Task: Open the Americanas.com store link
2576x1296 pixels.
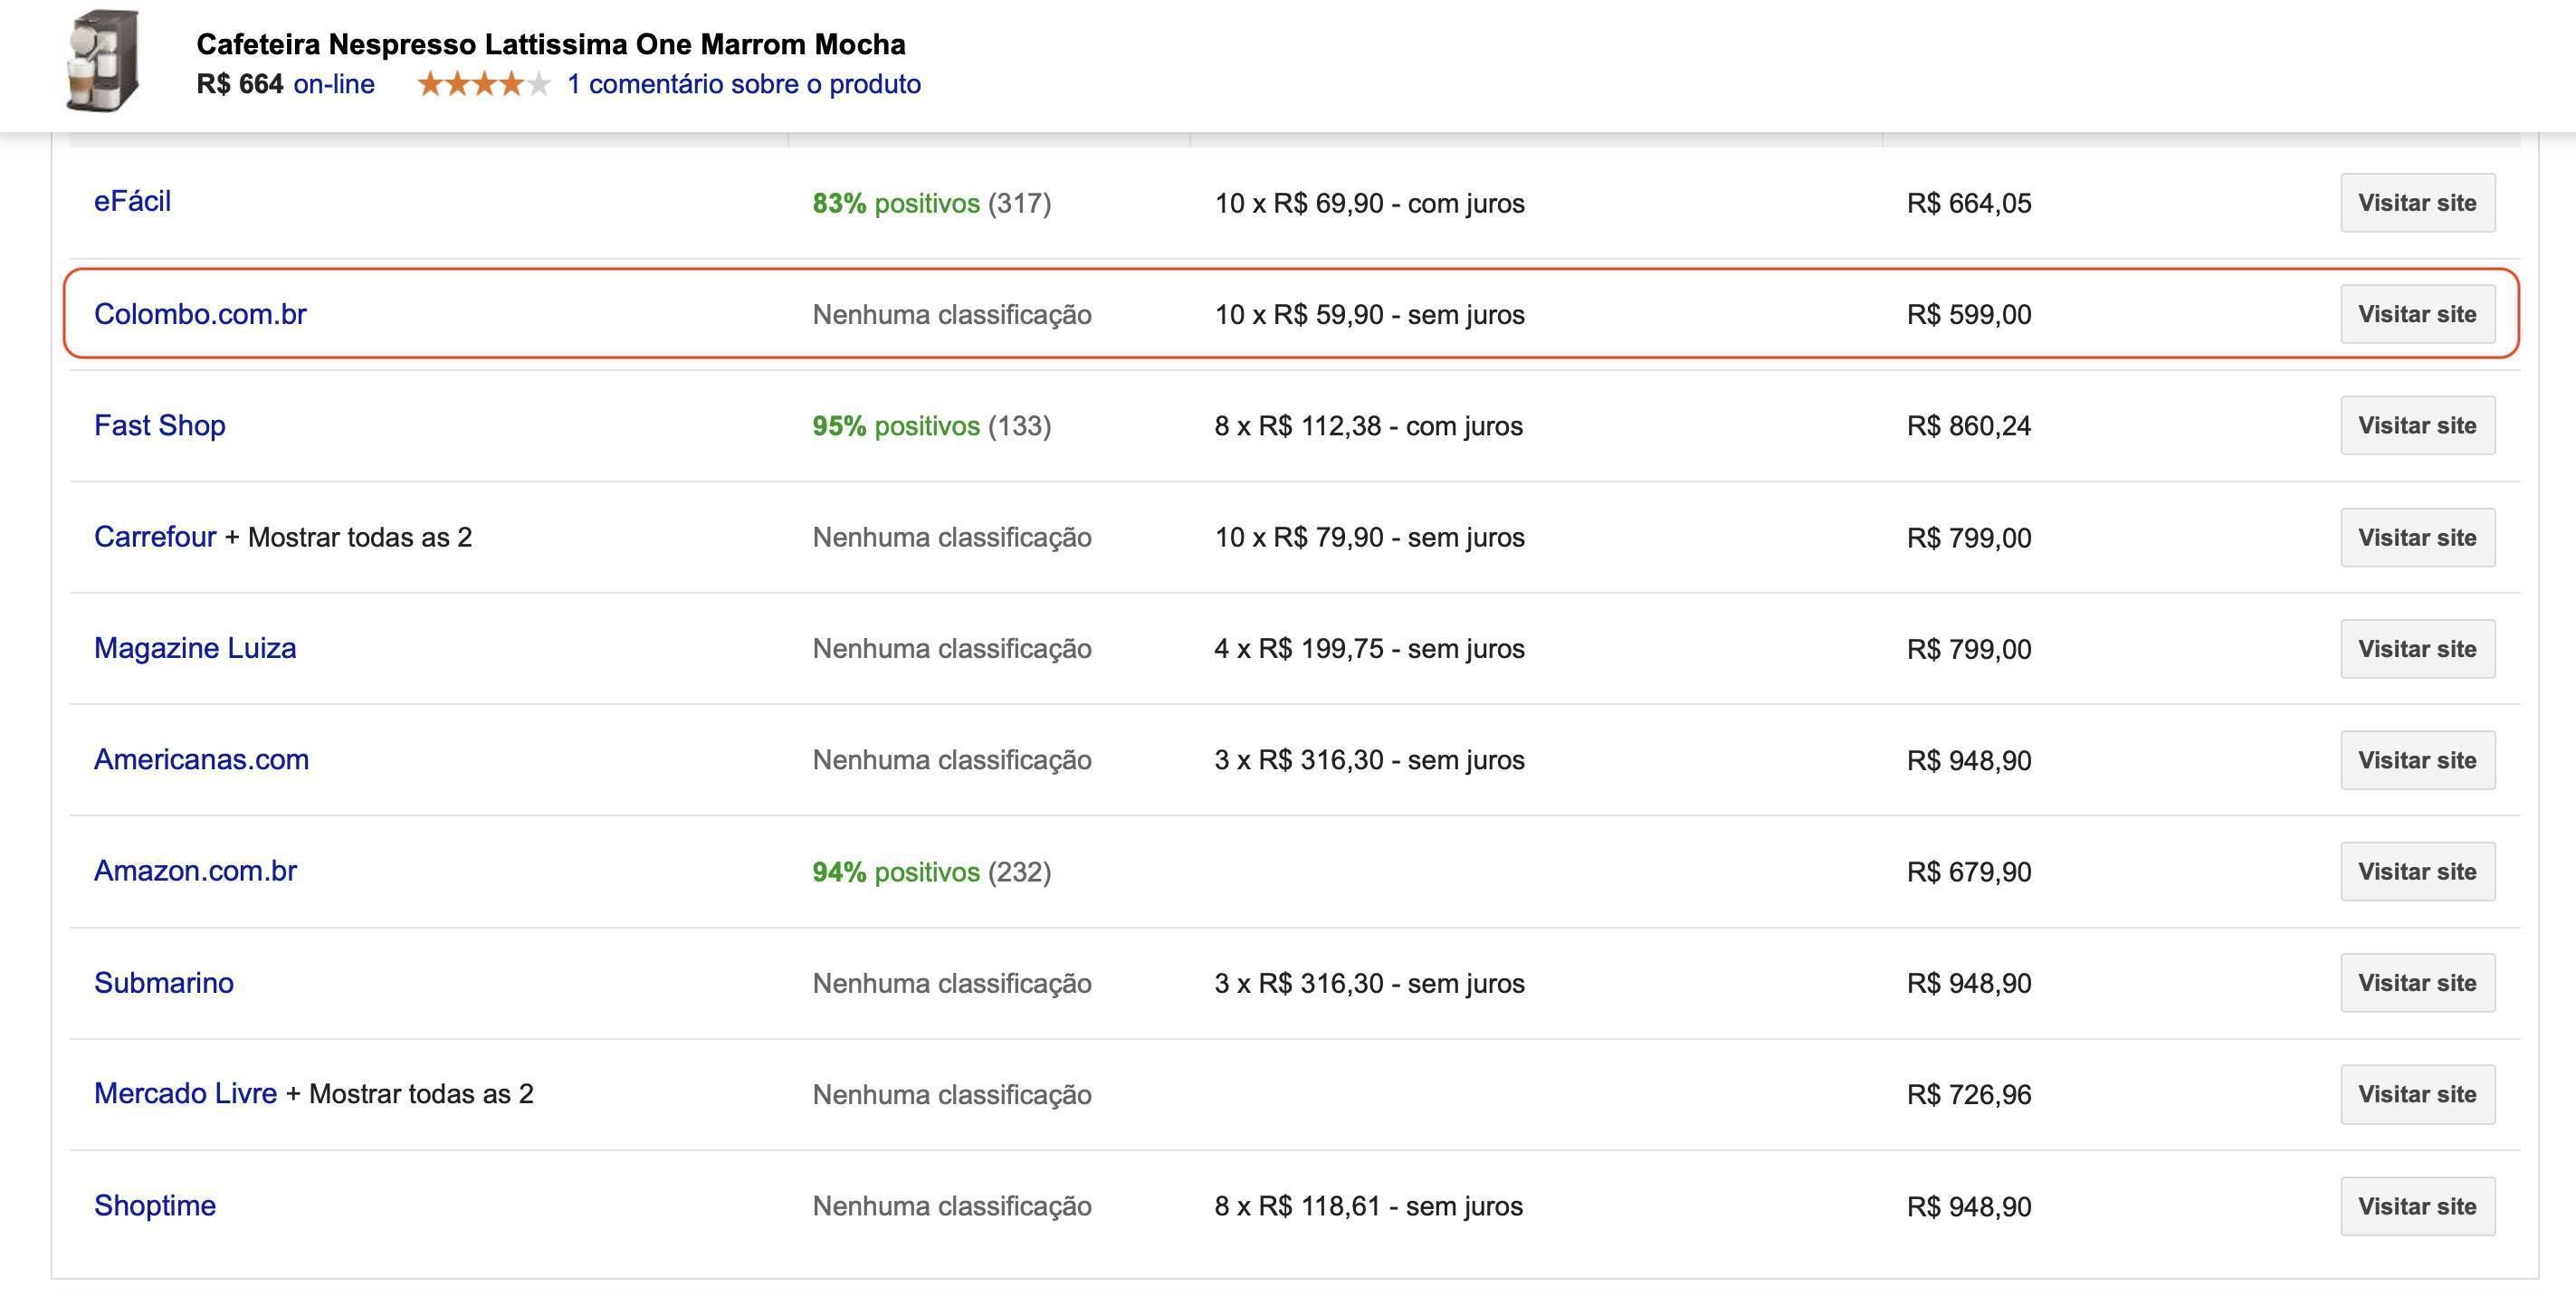Action: tap(201, 760)
